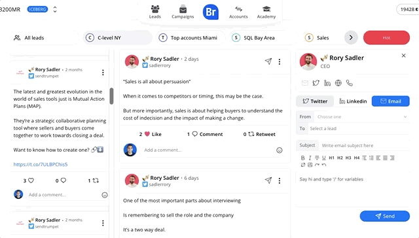Expand the ICEBERG workspace switcher arrows

55,9
